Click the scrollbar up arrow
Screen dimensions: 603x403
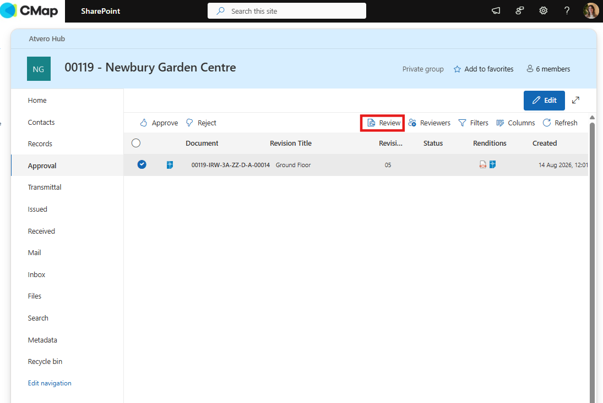[x=592, y=118]
